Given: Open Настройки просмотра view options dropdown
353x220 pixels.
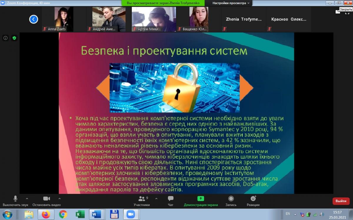Looking at the screenshot, I should click(231, 3).
